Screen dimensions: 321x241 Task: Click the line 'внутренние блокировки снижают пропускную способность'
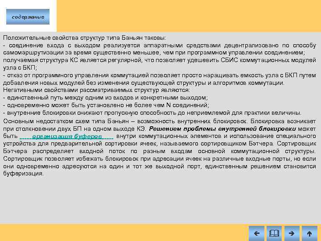point(152,113)
